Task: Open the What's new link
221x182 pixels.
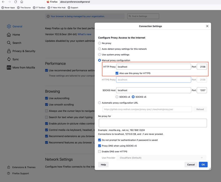Action: (84, 34)
